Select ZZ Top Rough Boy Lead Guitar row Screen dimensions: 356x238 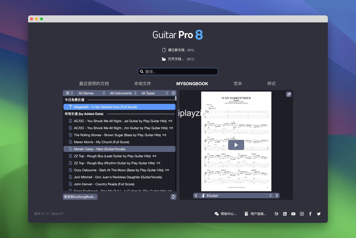119,156
